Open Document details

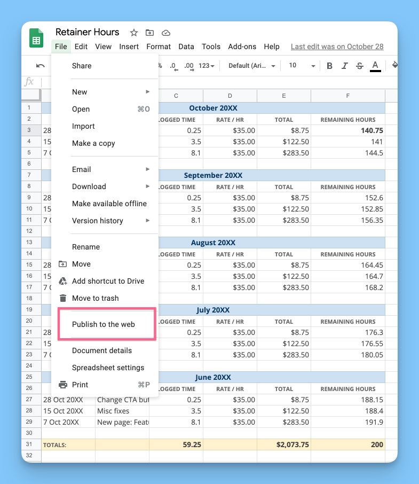[105, 350]
